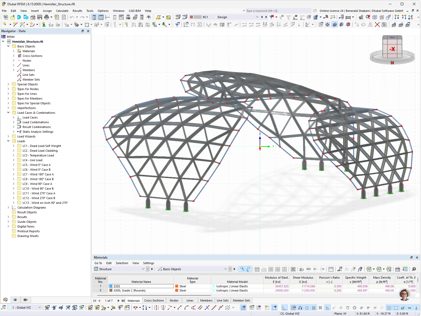421x316 pixels.
Task: Click the pan hand view icon
Action: point(361,17)
